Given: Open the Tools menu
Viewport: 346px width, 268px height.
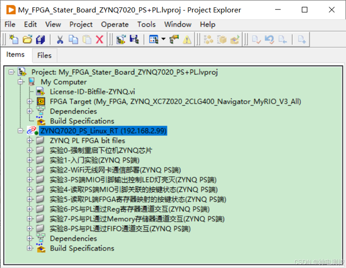Looking at the screenshot, I should (146, 25).
